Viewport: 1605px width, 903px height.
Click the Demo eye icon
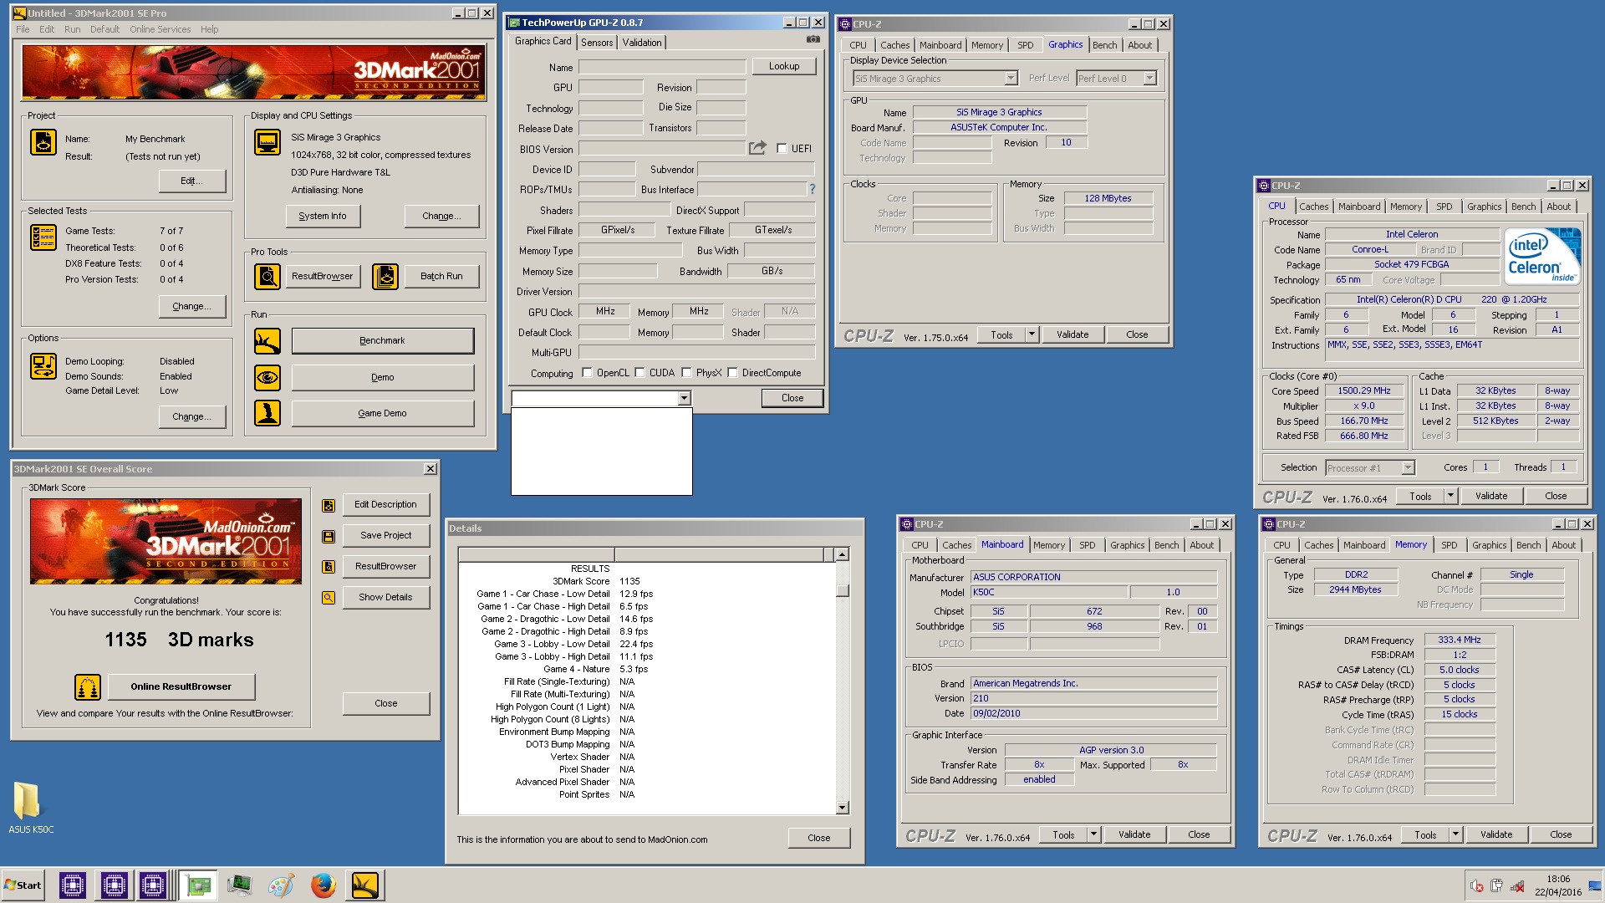267,377
